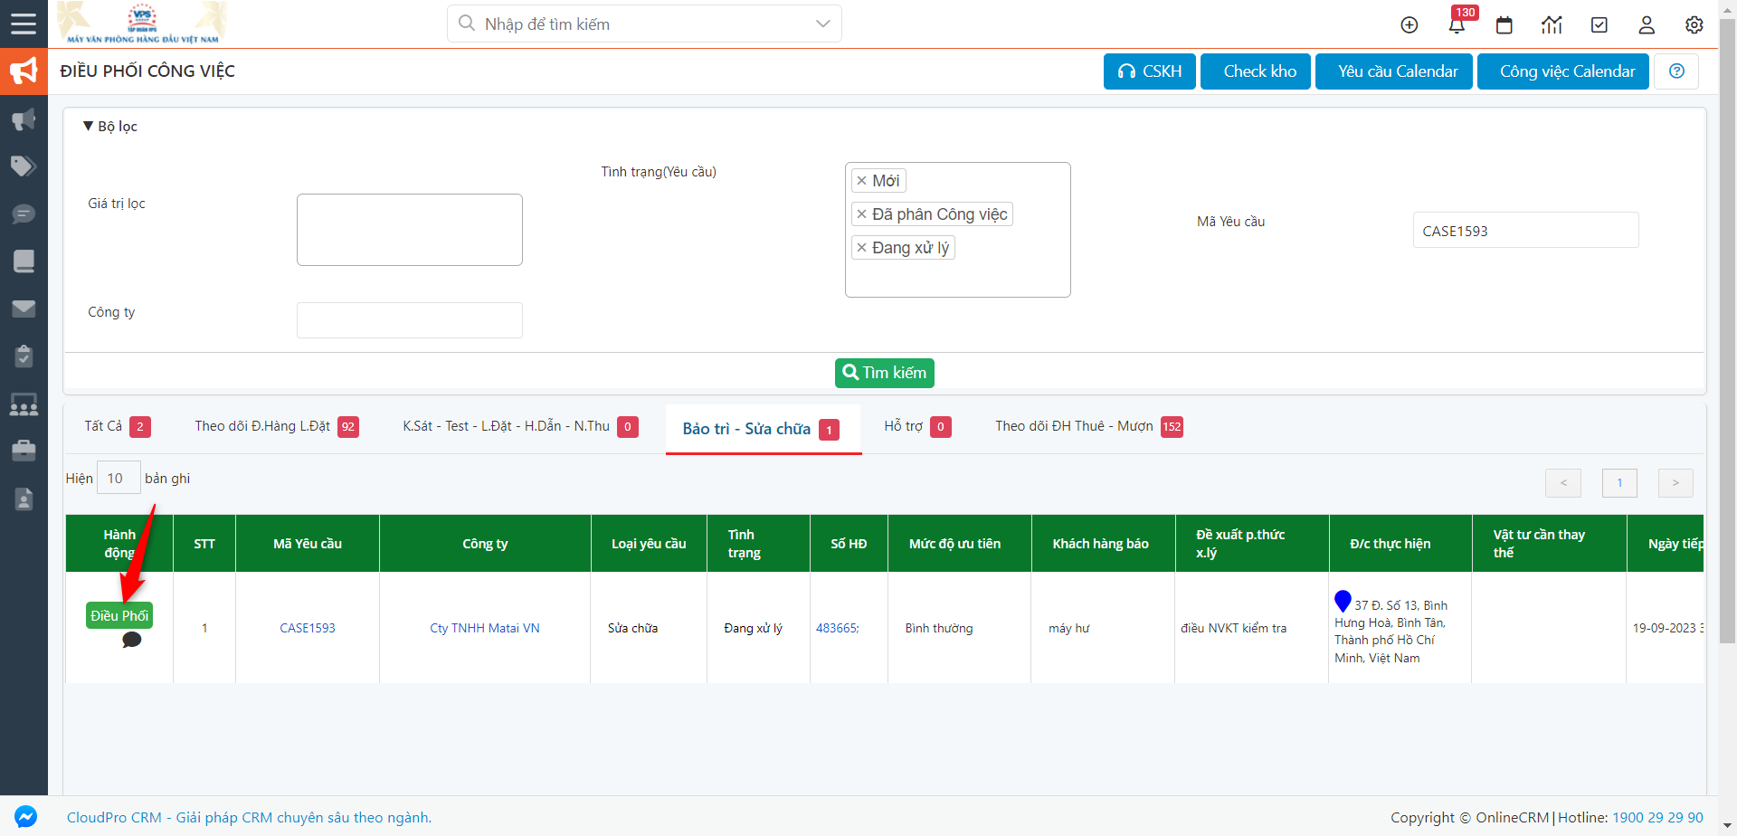Open the team group sidebar icon
1737x836 pixels.
coord(24,404)
